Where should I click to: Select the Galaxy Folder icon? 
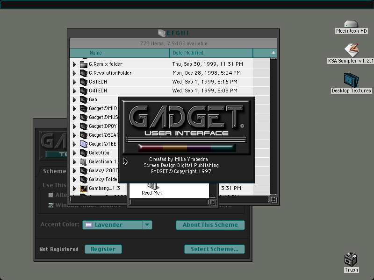[84, 179]
